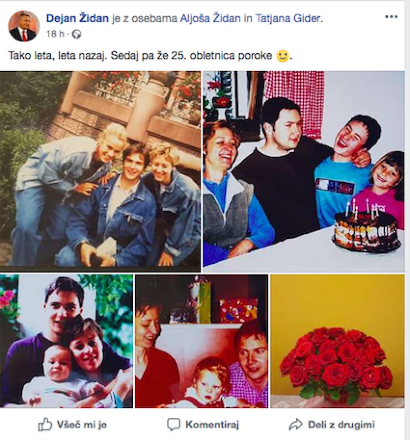Open the photo with gift boxes and toddler
This screenshot has height=440, width=410.
click(202, 341)
